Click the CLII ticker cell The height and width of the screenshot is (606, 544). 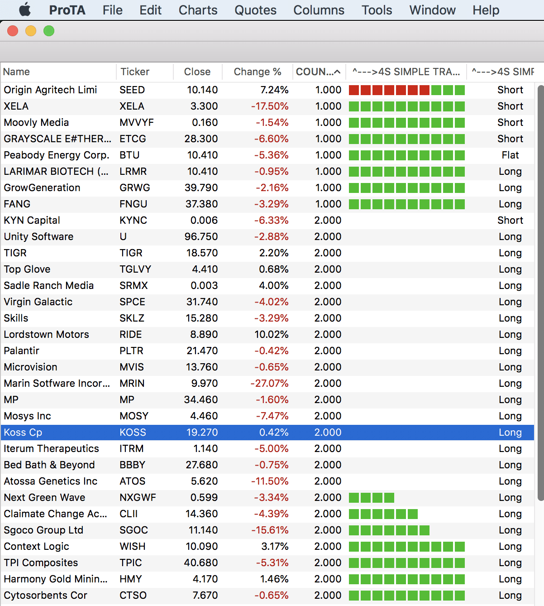(x=129, y=514)
